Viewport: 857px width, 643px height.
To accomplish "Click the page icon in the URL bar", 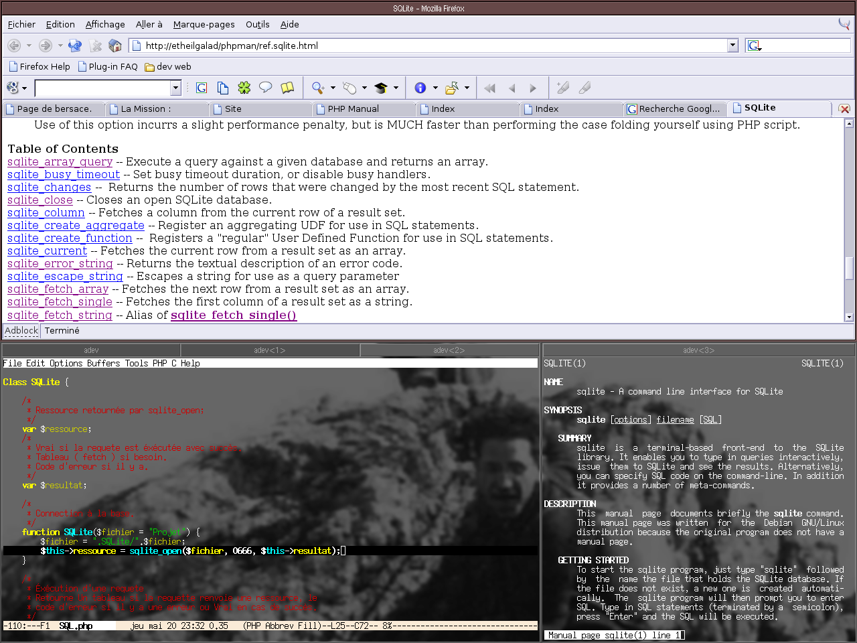I will pos(137,46).
